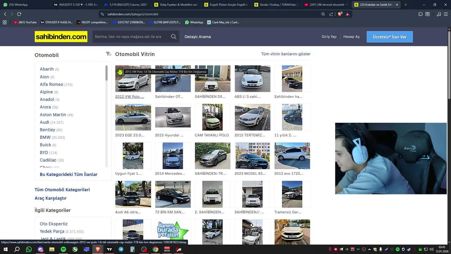The width and height of the screenshot is (451, 254).
Task: Open the 2023 EQE listing thumbnail
Action: [x=133, y=117]
